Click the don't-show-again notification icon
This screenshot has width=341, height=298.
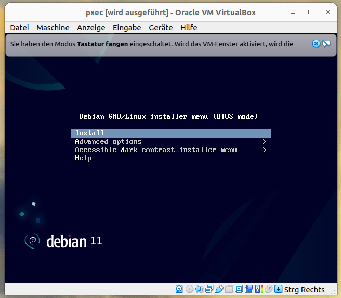326,44
